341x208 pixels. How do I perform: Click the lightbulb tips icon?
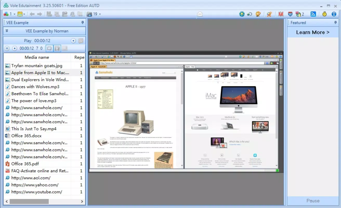(242, 14)
